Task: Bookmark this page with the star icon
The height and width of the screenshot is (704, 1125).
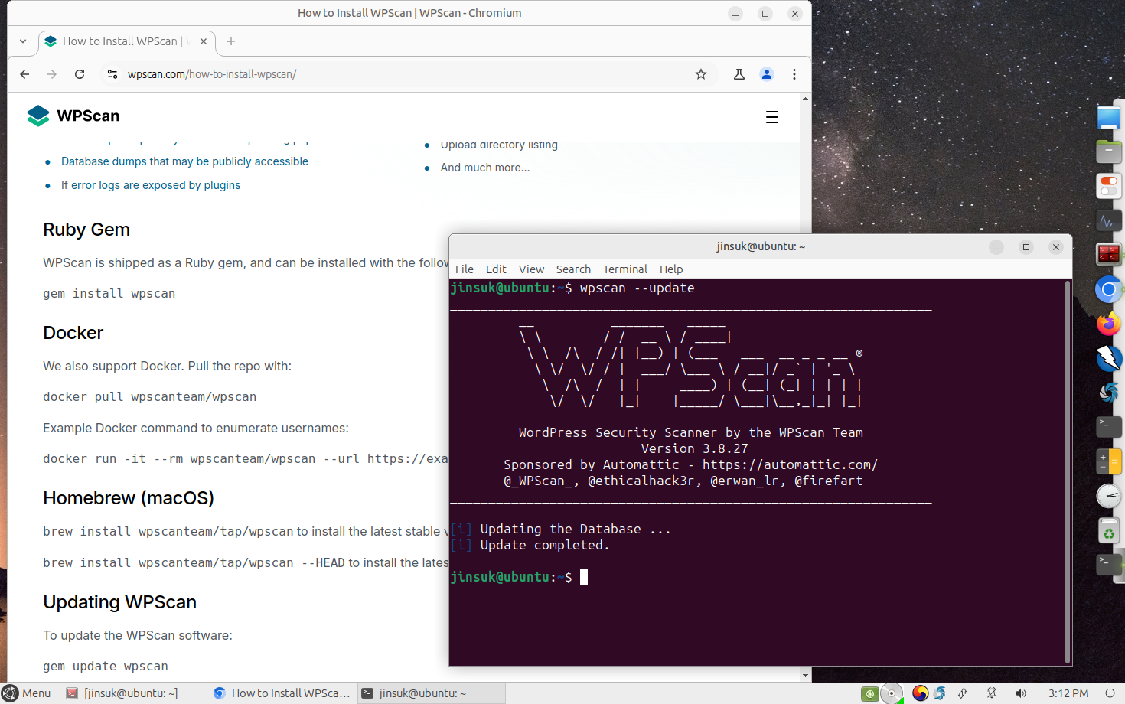Action: [701, 74]
